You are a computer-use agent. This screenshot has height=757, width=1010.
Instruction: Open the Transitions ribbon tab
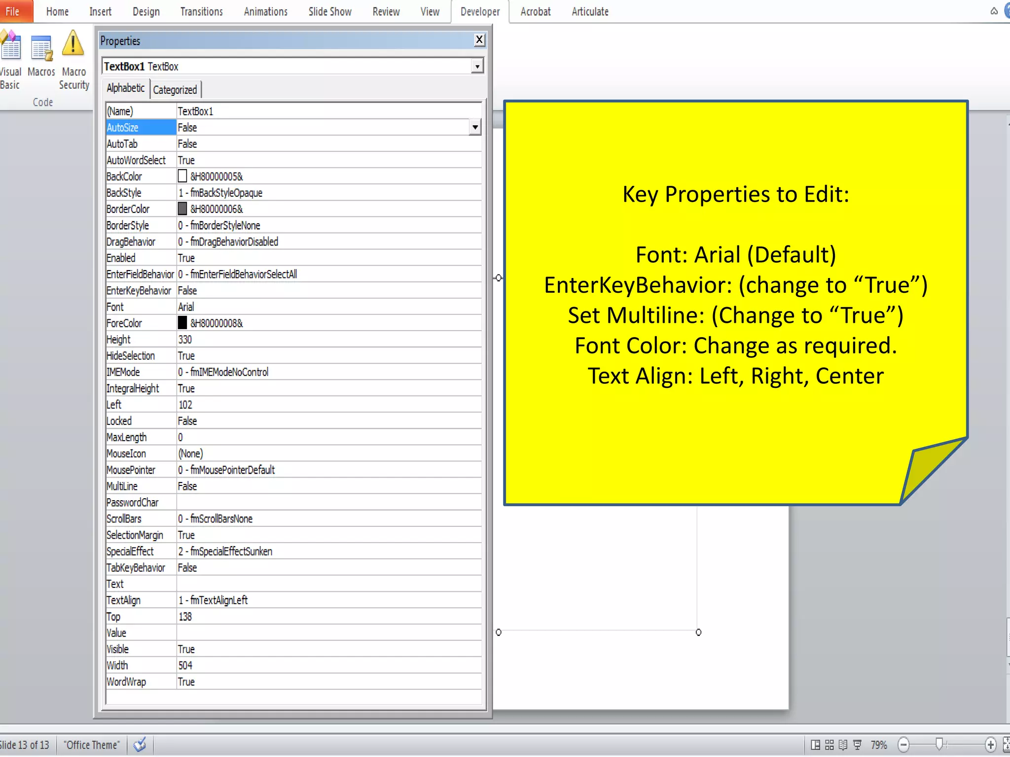(x=201, y=11)
